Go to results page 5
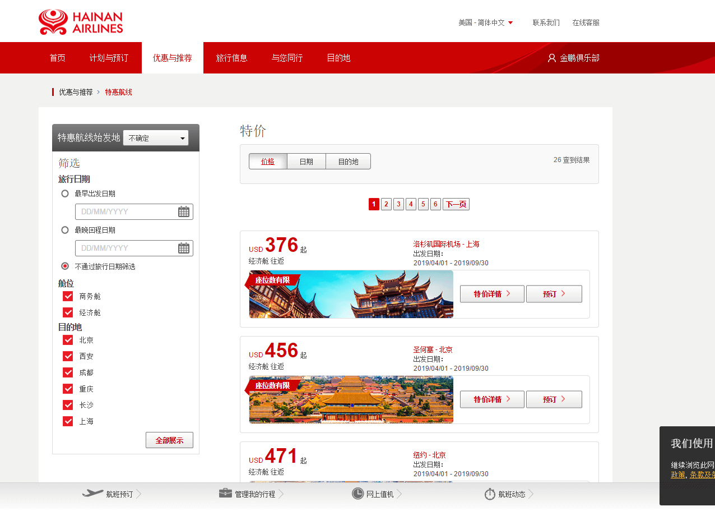 pos(423,204)
